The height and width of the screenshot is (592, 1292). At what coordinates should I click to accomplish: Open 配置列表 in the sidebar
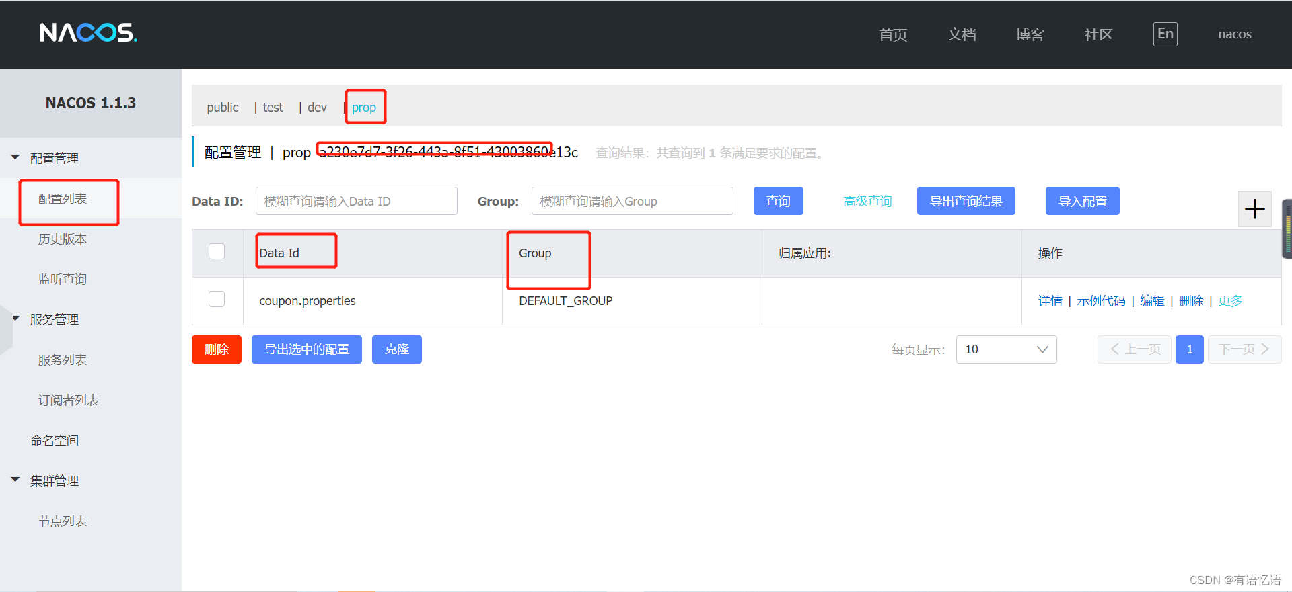pos(63,199)
